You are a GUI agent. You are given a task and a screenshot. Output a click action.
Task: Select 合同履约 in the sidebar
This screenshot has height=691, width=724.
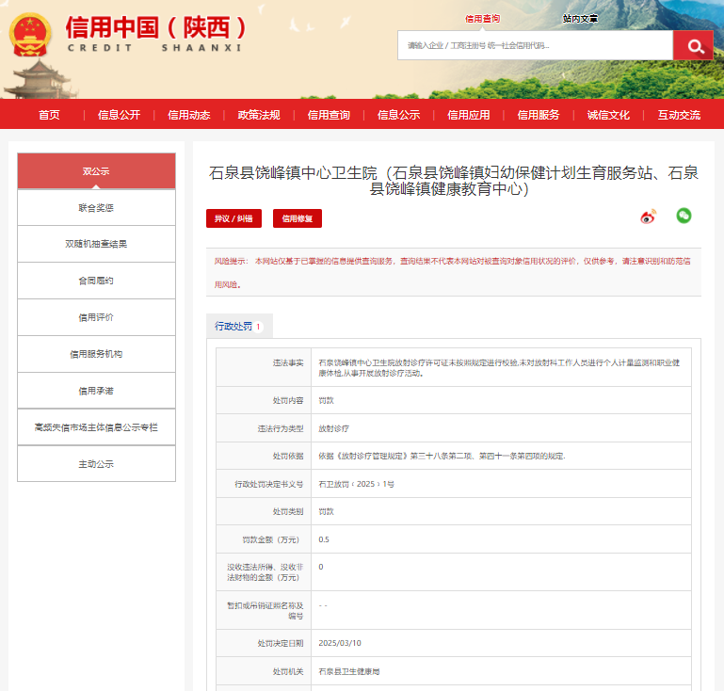point(96,281)
